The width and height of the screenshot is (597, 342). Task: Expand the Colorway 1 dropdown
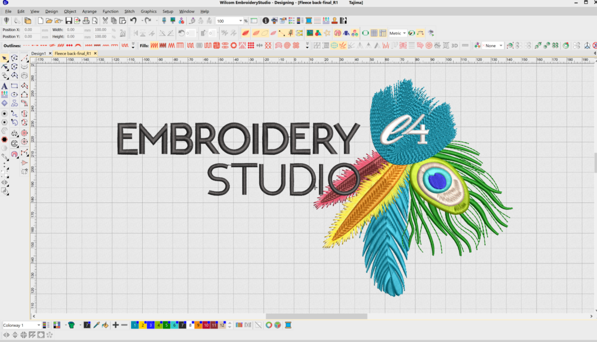pos(39,325)
